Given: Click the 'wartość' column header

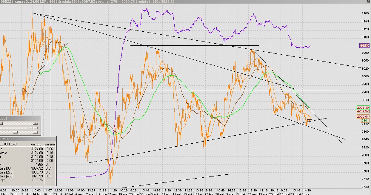Looking at the screenshot, I should click(x=36, y=144).
